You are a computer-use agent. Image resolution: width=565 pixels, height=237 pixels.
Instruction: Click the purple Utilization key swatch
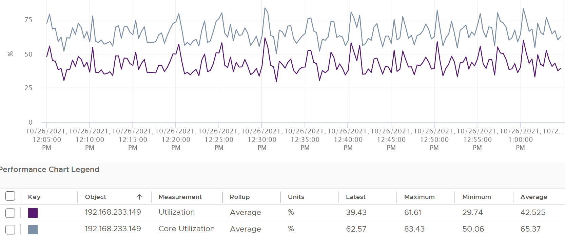pos(33,213)
